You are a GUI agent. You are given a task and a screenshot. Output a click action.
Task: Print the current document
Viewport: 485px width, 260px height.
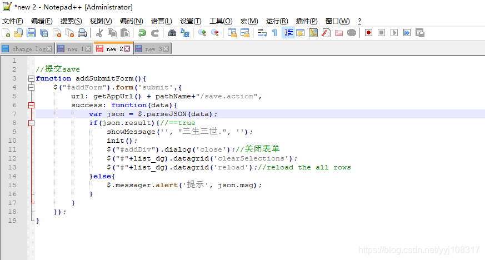coord(82,33)
